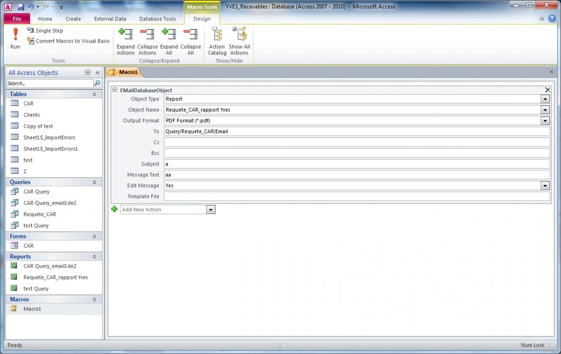The height and width of the screenshot is (354, 561).
Task: Open the File tab
Action: tap(17, 19)
